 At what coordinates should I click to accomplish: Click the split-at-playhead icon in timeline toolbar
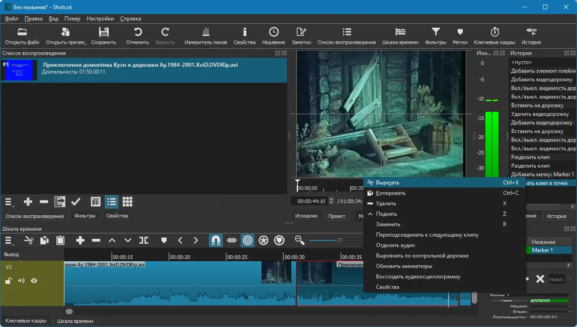click(x=144, y=240)
